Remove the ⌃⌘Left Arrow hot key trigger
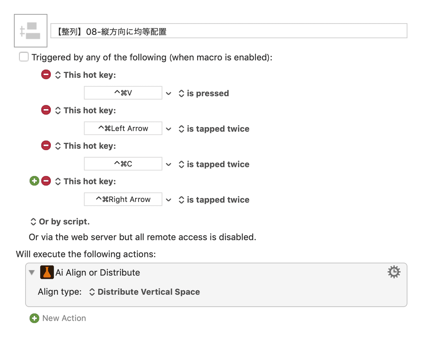421x337 pixels. pos(46,110)
